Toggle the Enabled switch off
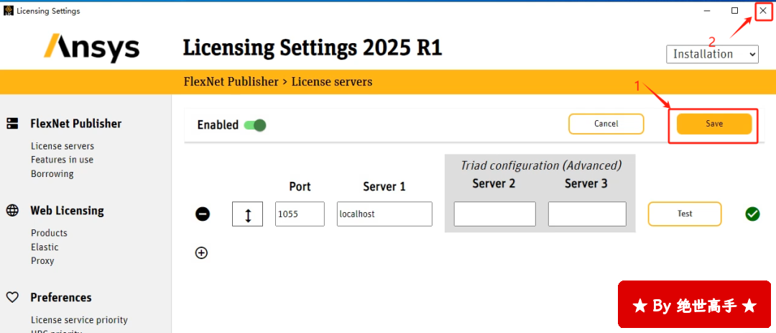 [255, 125]
